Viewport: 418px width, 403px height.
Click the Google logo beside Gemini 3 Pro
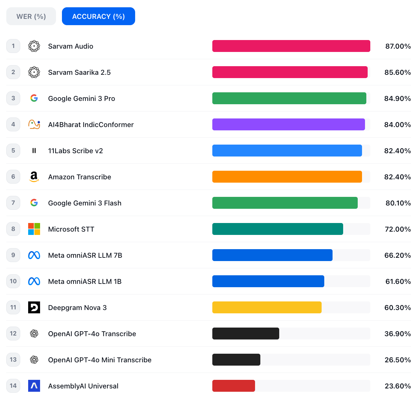tap(34, 98)
